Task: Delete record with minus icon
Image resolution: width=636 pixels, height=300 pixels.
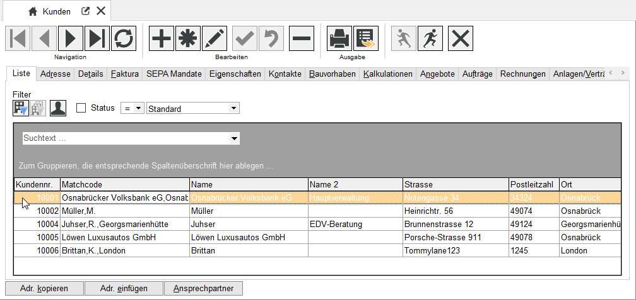Action: coord(302,38)
